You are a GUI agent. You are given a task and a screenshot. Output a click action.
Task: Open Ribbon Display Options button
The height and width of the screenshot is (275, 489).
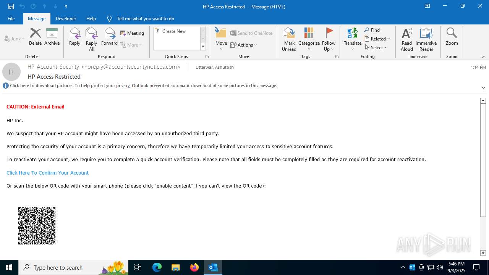pyautogui.click(x=427, y=6)
